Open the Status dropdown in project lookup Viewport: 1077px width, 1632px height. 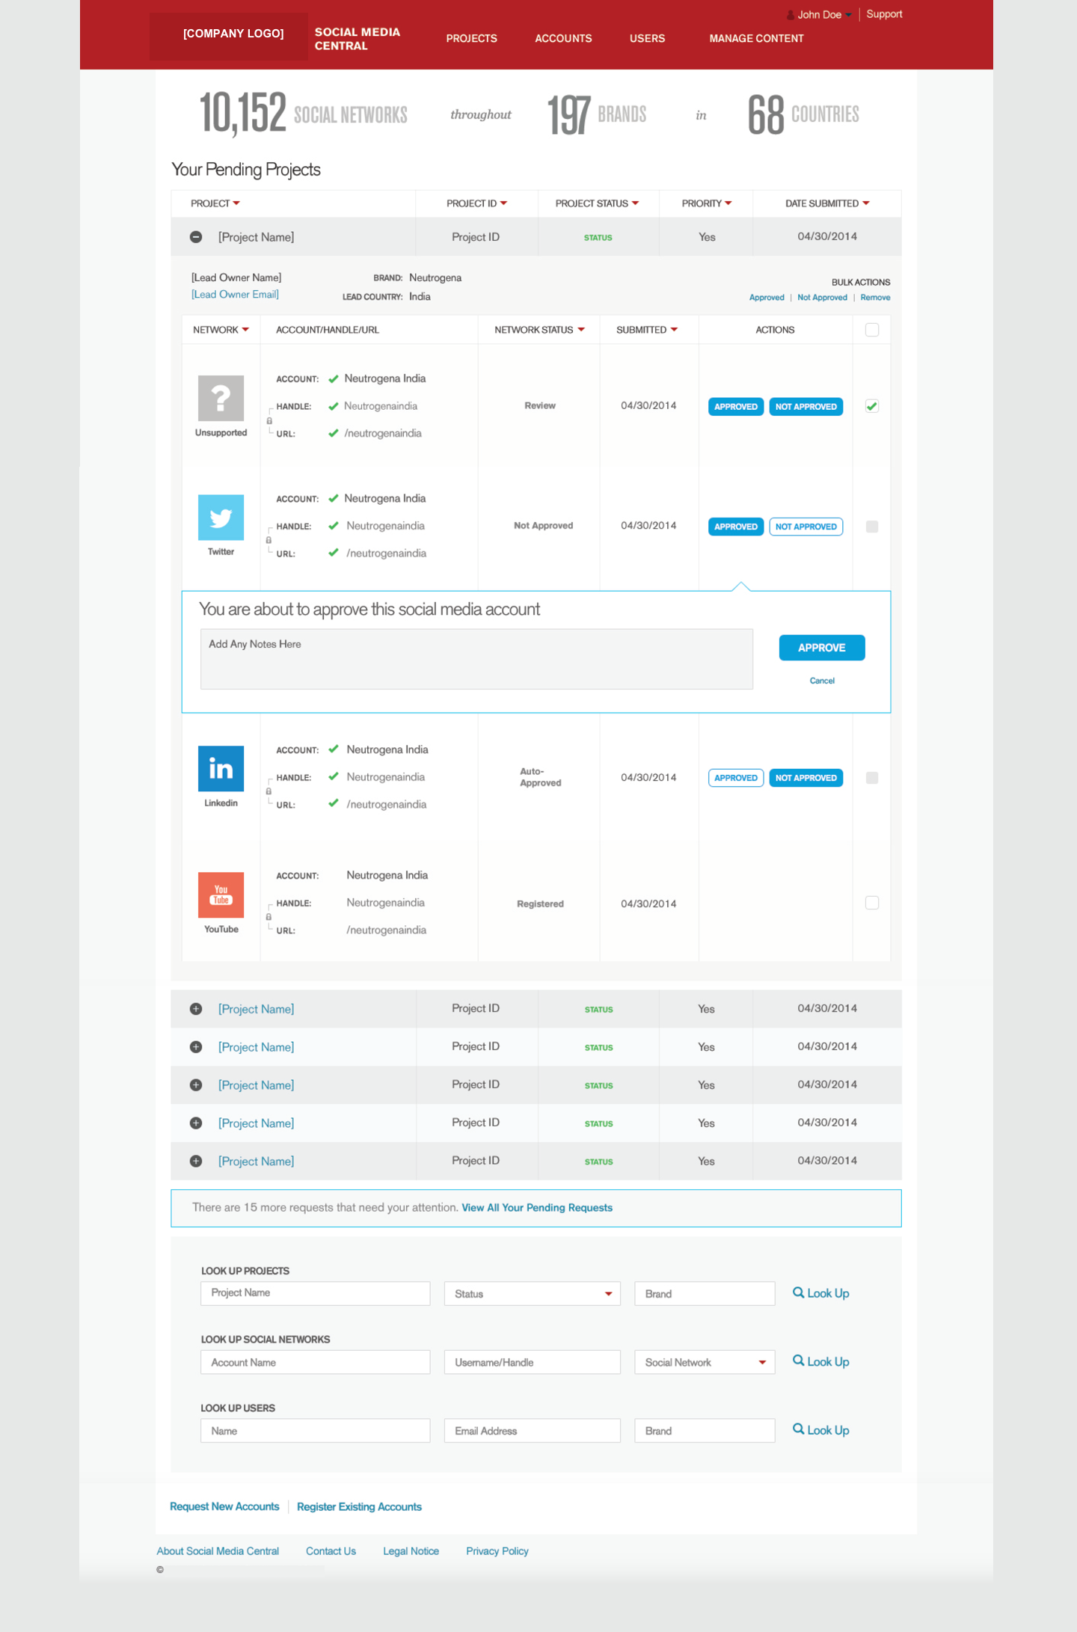tap(533, 1294)
